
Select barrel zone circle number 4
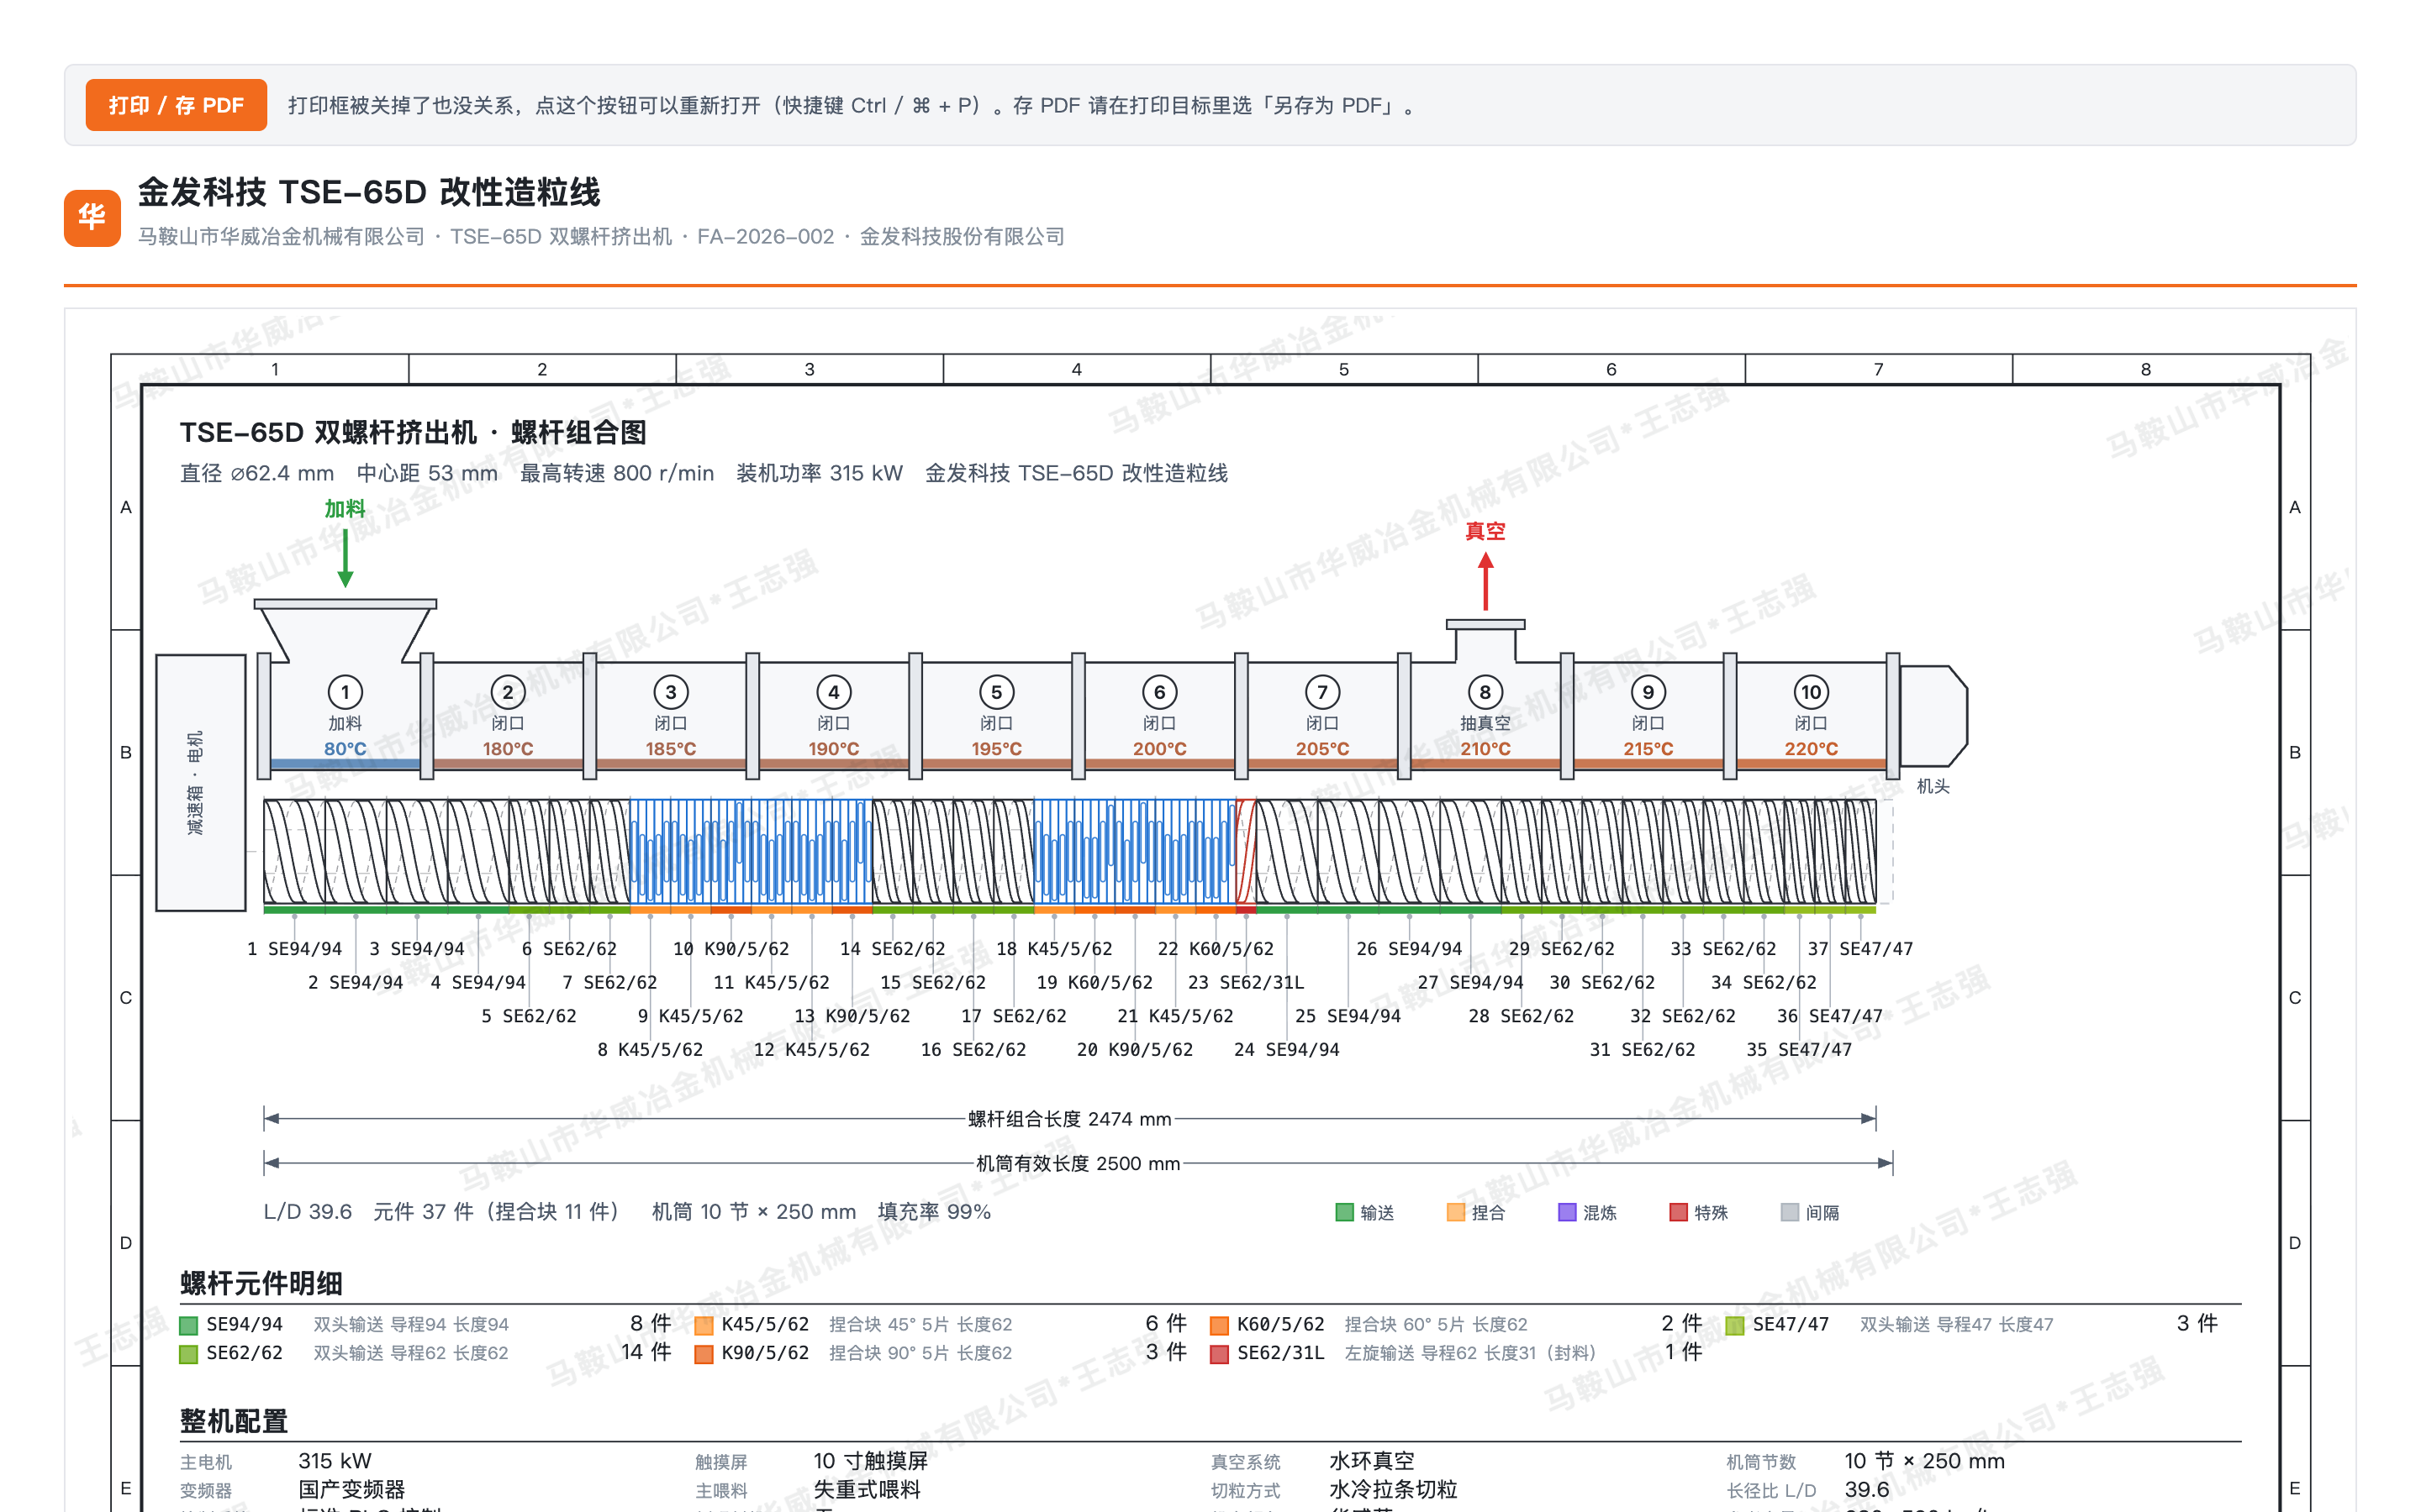point(835,692)
